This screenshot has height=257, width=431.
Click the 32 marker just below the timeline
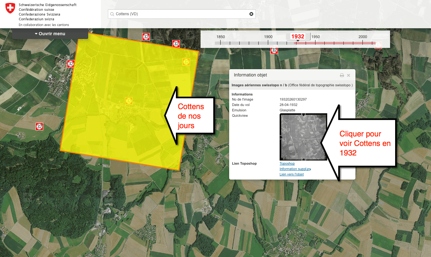pos(274,50)
